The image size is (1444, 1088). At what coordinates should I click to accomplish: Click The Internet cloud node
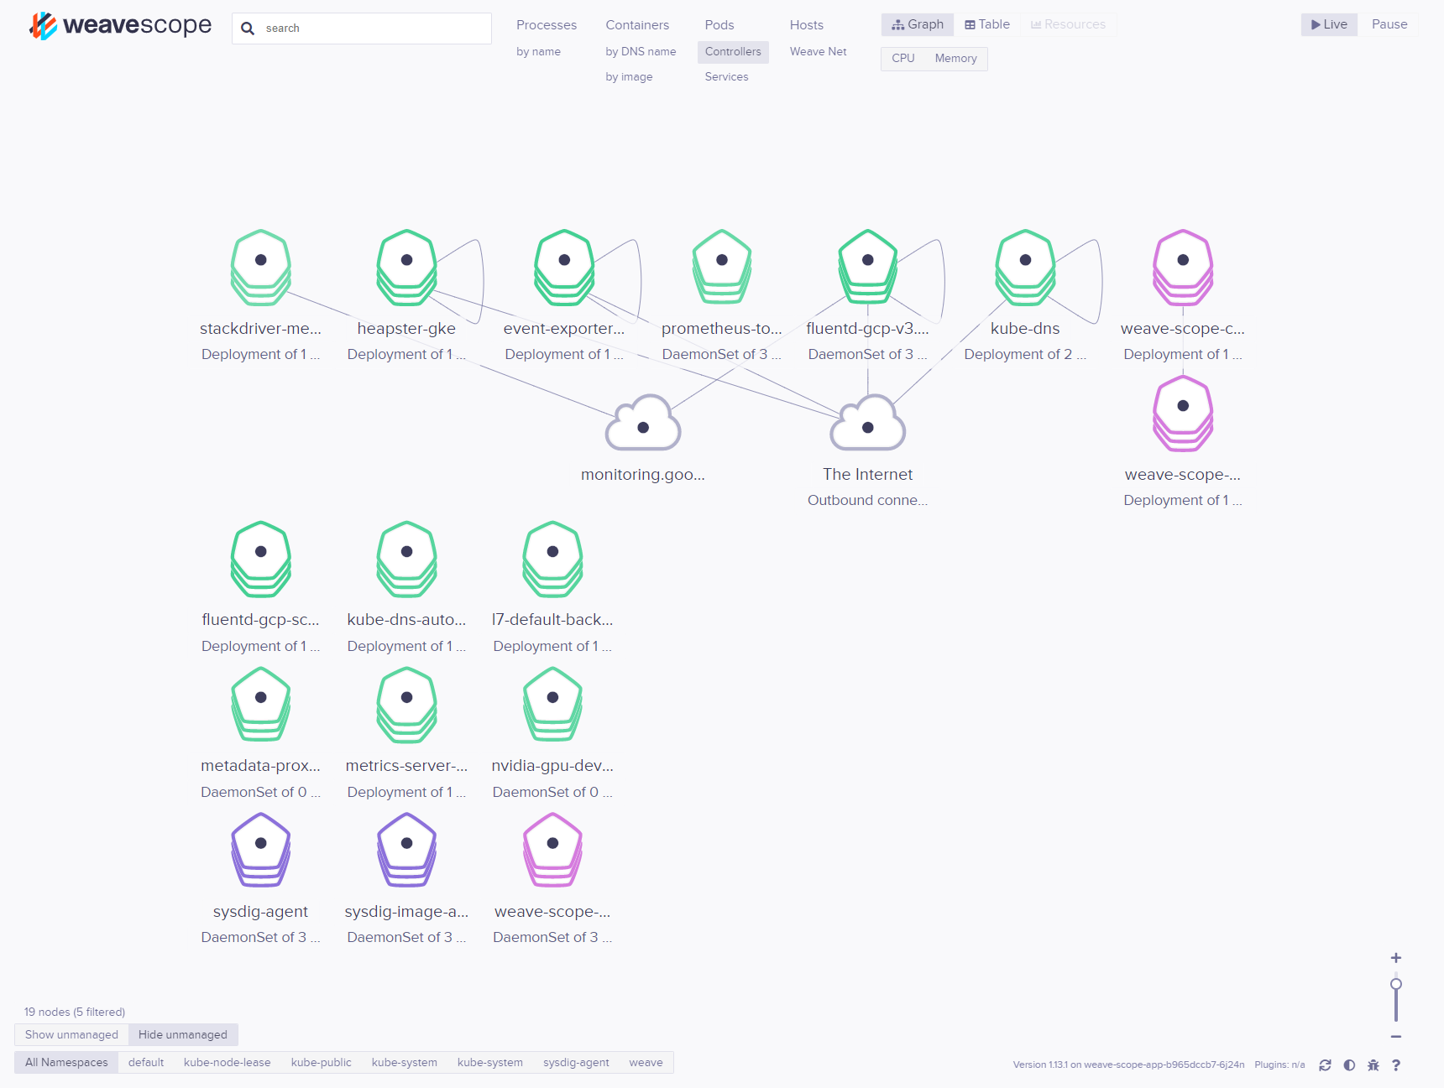[x=867, y=423]
